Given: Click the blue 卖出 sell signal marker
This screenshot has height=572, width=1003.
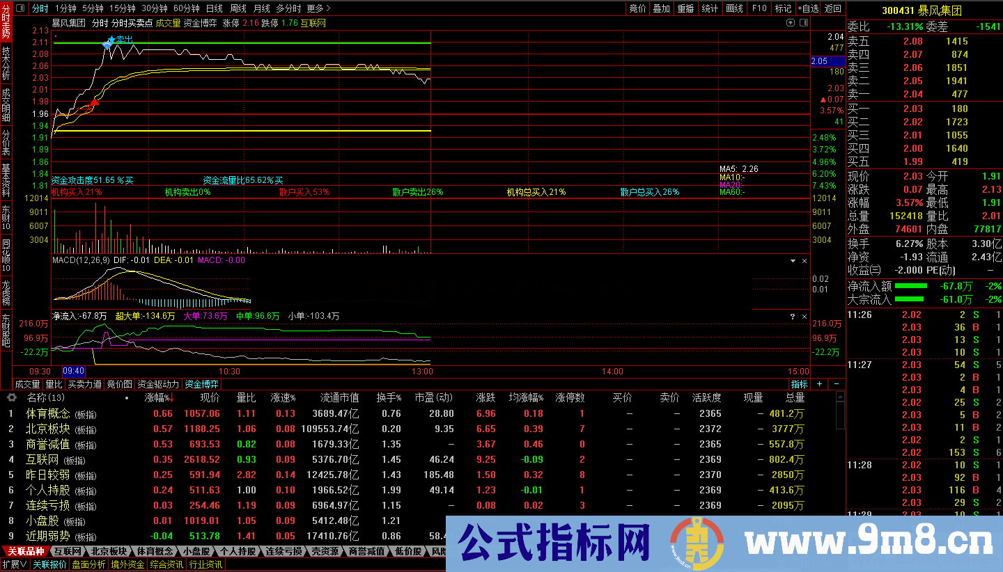Looking at the screenshot, I should [x=120, y=40].
